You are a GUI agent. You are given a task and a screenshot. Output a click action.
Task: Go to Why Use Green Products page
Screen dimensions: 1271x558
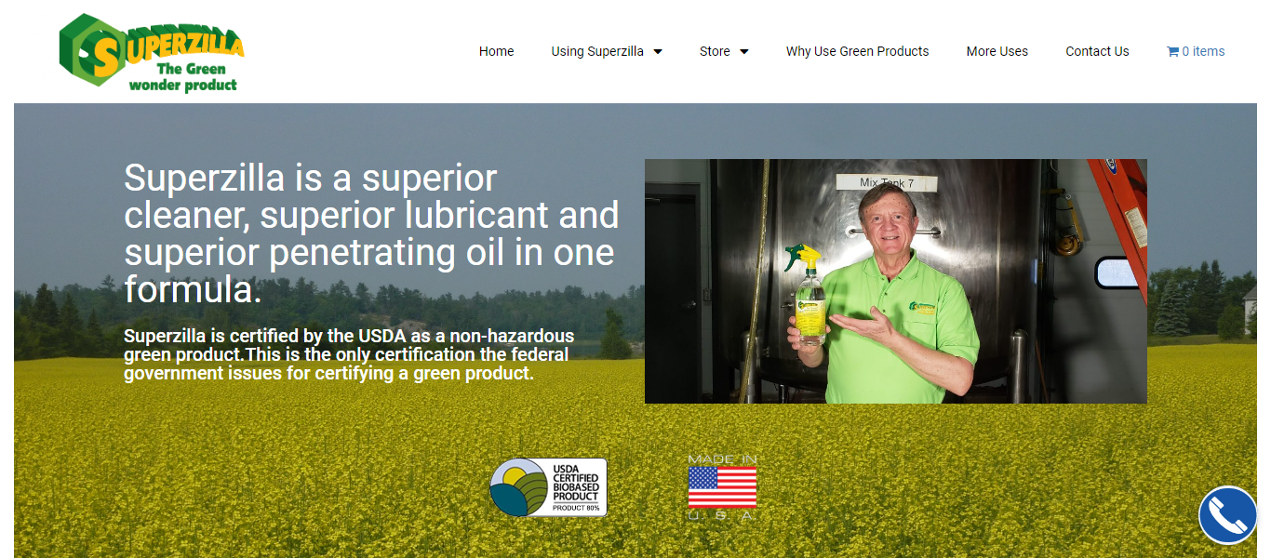(857, 52)
